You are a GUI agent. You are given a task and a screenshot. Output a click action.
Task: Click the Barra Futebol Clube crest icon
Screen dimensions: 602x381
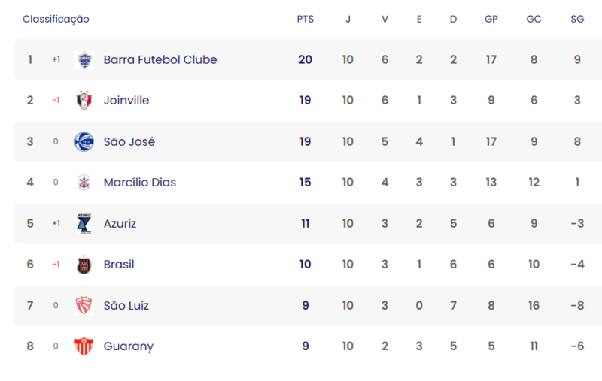click(84, 60)
